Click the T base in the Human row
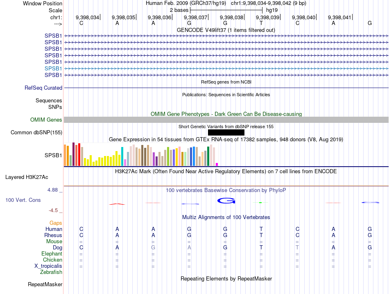Image resolution: width=389 pixels, height=294 pixels. click(x=261, y=229)
